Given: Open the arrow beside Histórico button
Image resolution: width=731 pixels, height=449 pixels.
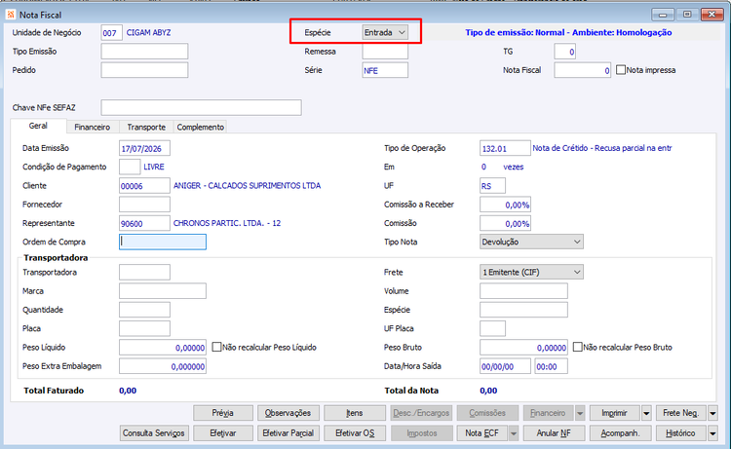Looking at the screenshot, I should pyautogui.click(x=712, y=433).
